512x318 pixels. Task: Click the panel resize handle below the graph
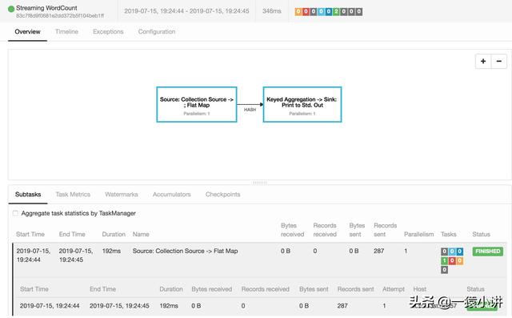point(260,183)
